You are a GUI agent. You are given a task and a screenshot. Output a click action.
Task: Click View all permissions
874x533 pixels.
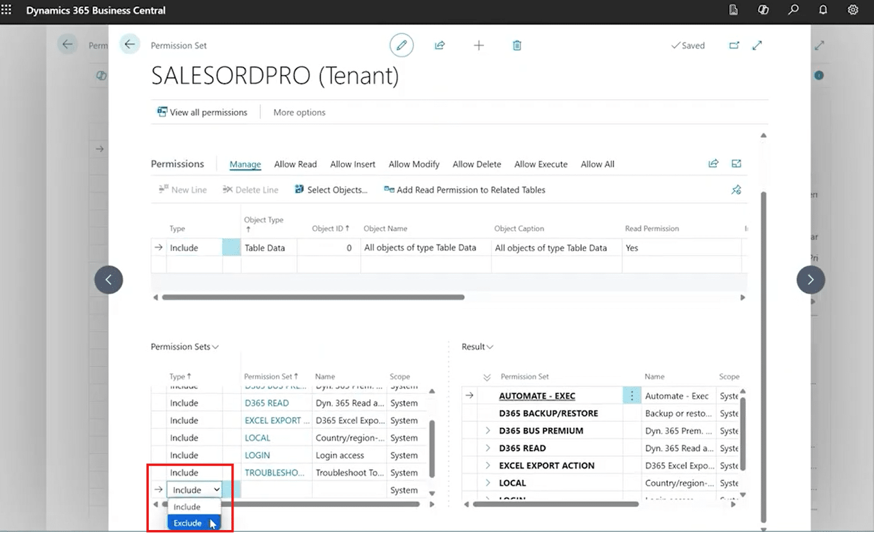tap(202, 112)
